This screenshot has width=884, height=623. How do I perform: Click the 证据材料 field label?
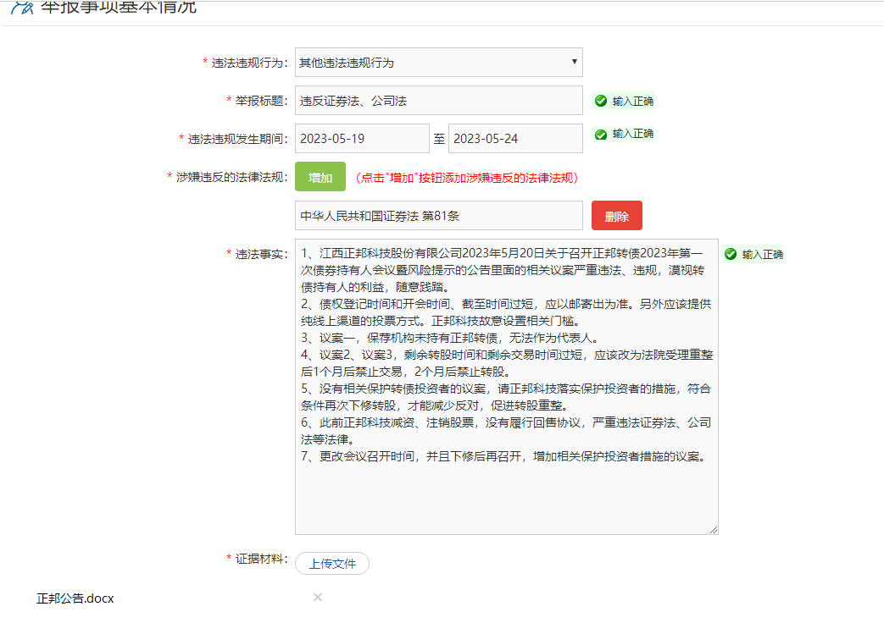[x=261, y=559]
